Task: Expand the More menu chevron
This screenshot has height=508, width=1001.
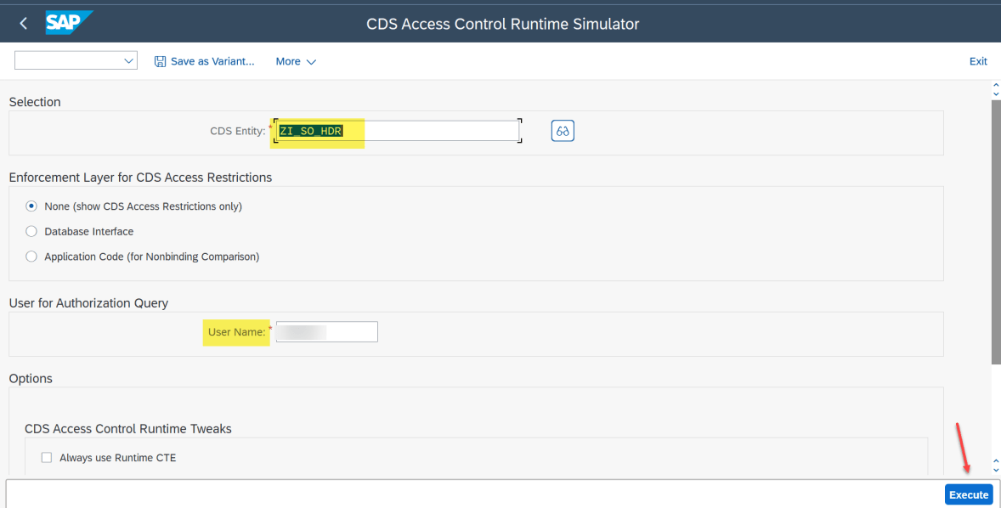Action: click(x=311, y=61)
